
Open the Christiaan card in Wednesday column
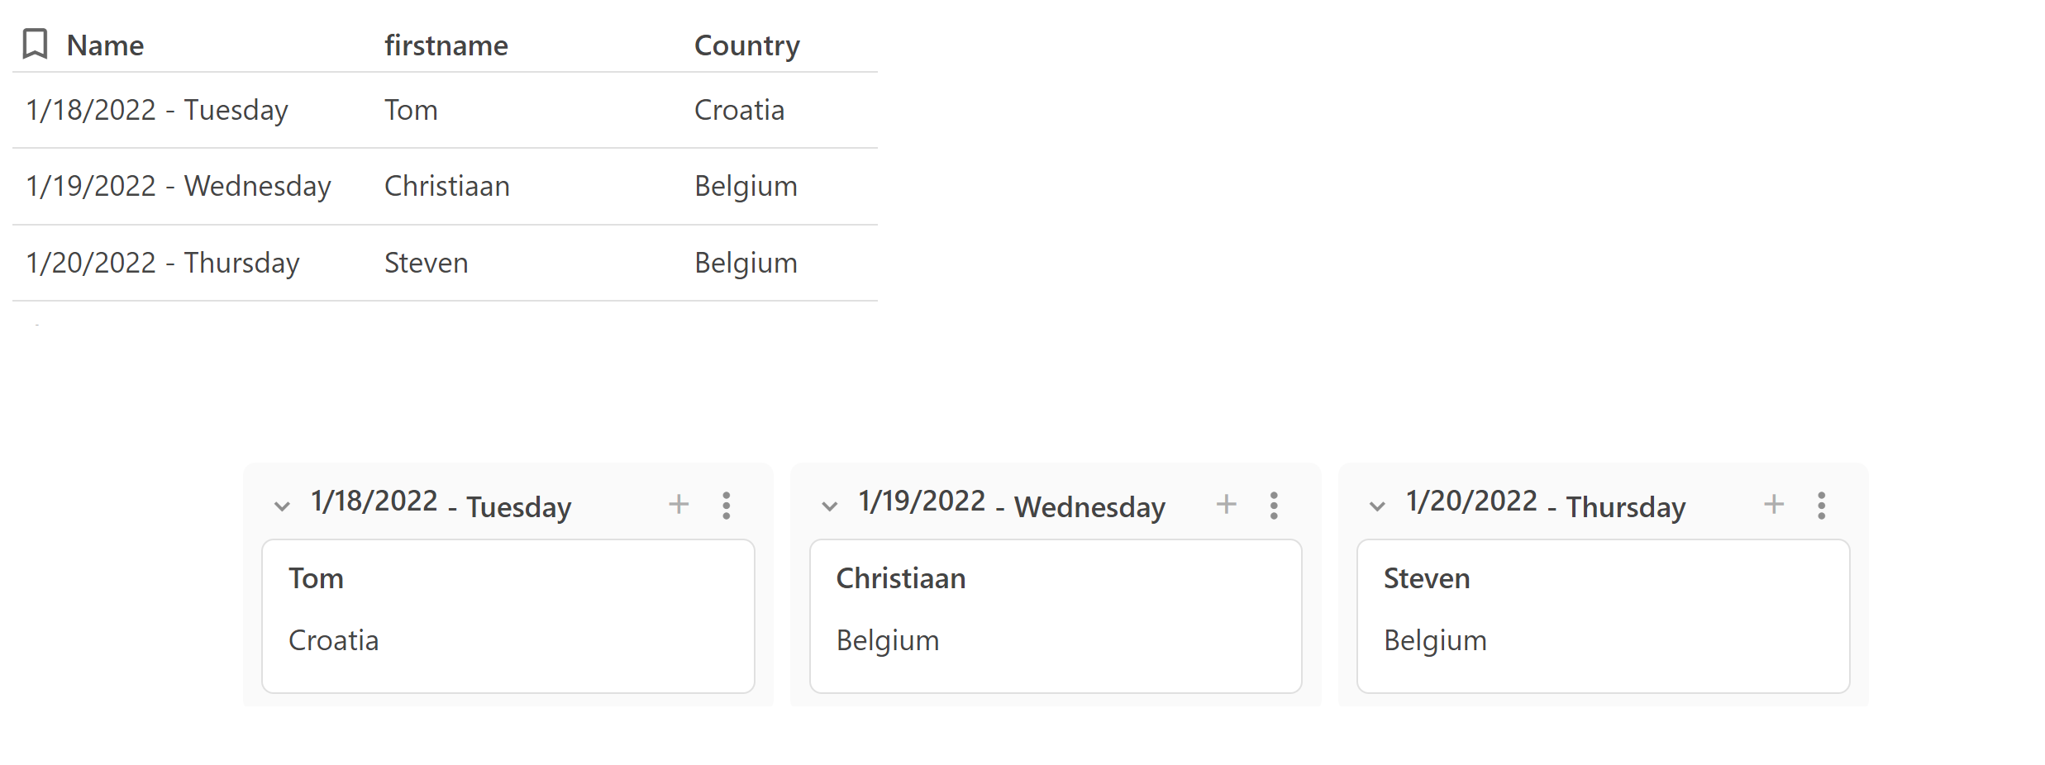point(1056,616)
